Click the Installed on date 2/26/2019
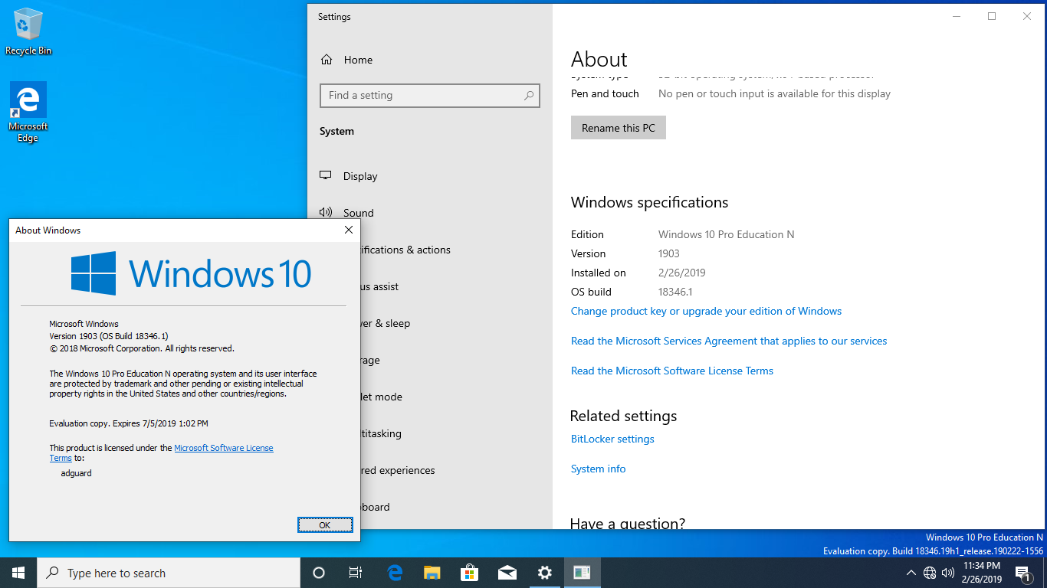This screenshot has height=588, width=1047. click(x=682, y=273)
